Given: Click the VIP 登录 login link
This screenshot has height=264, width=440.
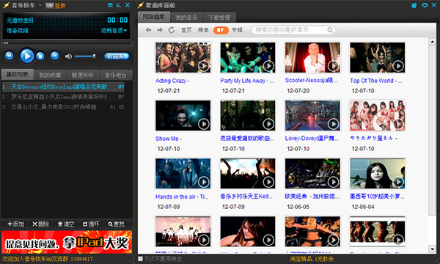Looking at the screenshot, I should [x=56, y=5].
